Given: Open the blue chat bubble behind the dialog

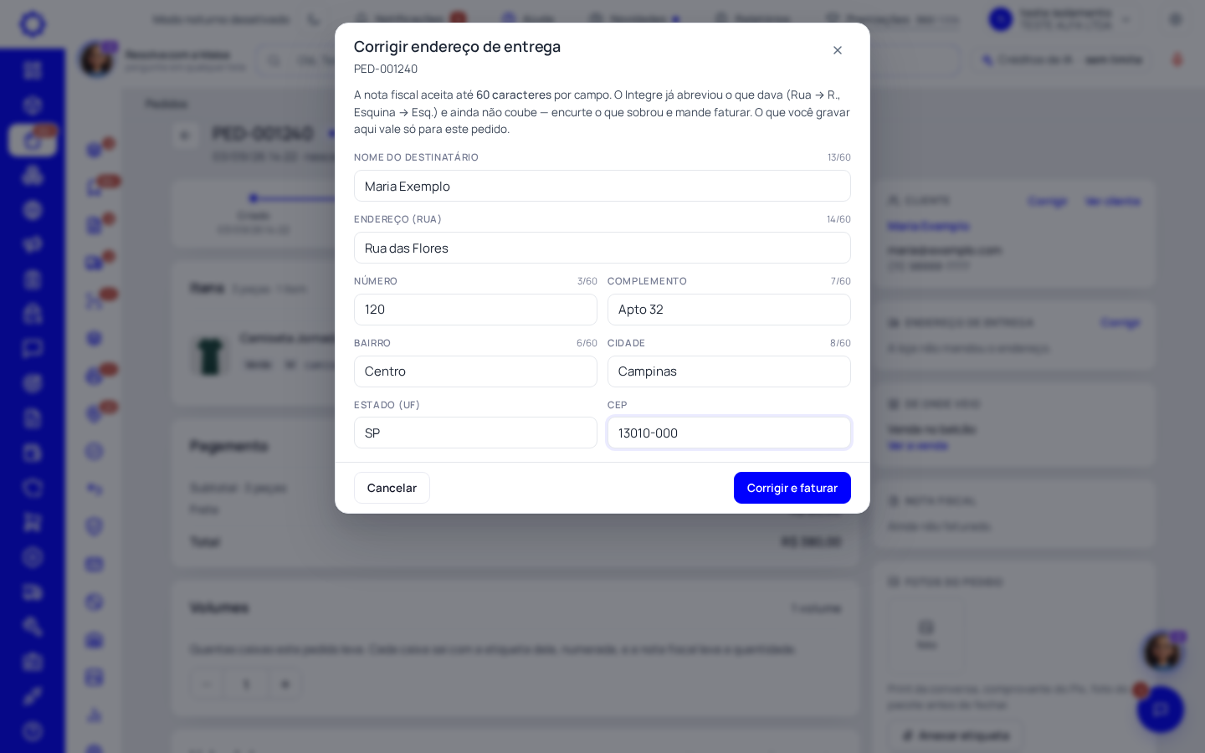Looking at the screenshot, I should click(1161, 709).
